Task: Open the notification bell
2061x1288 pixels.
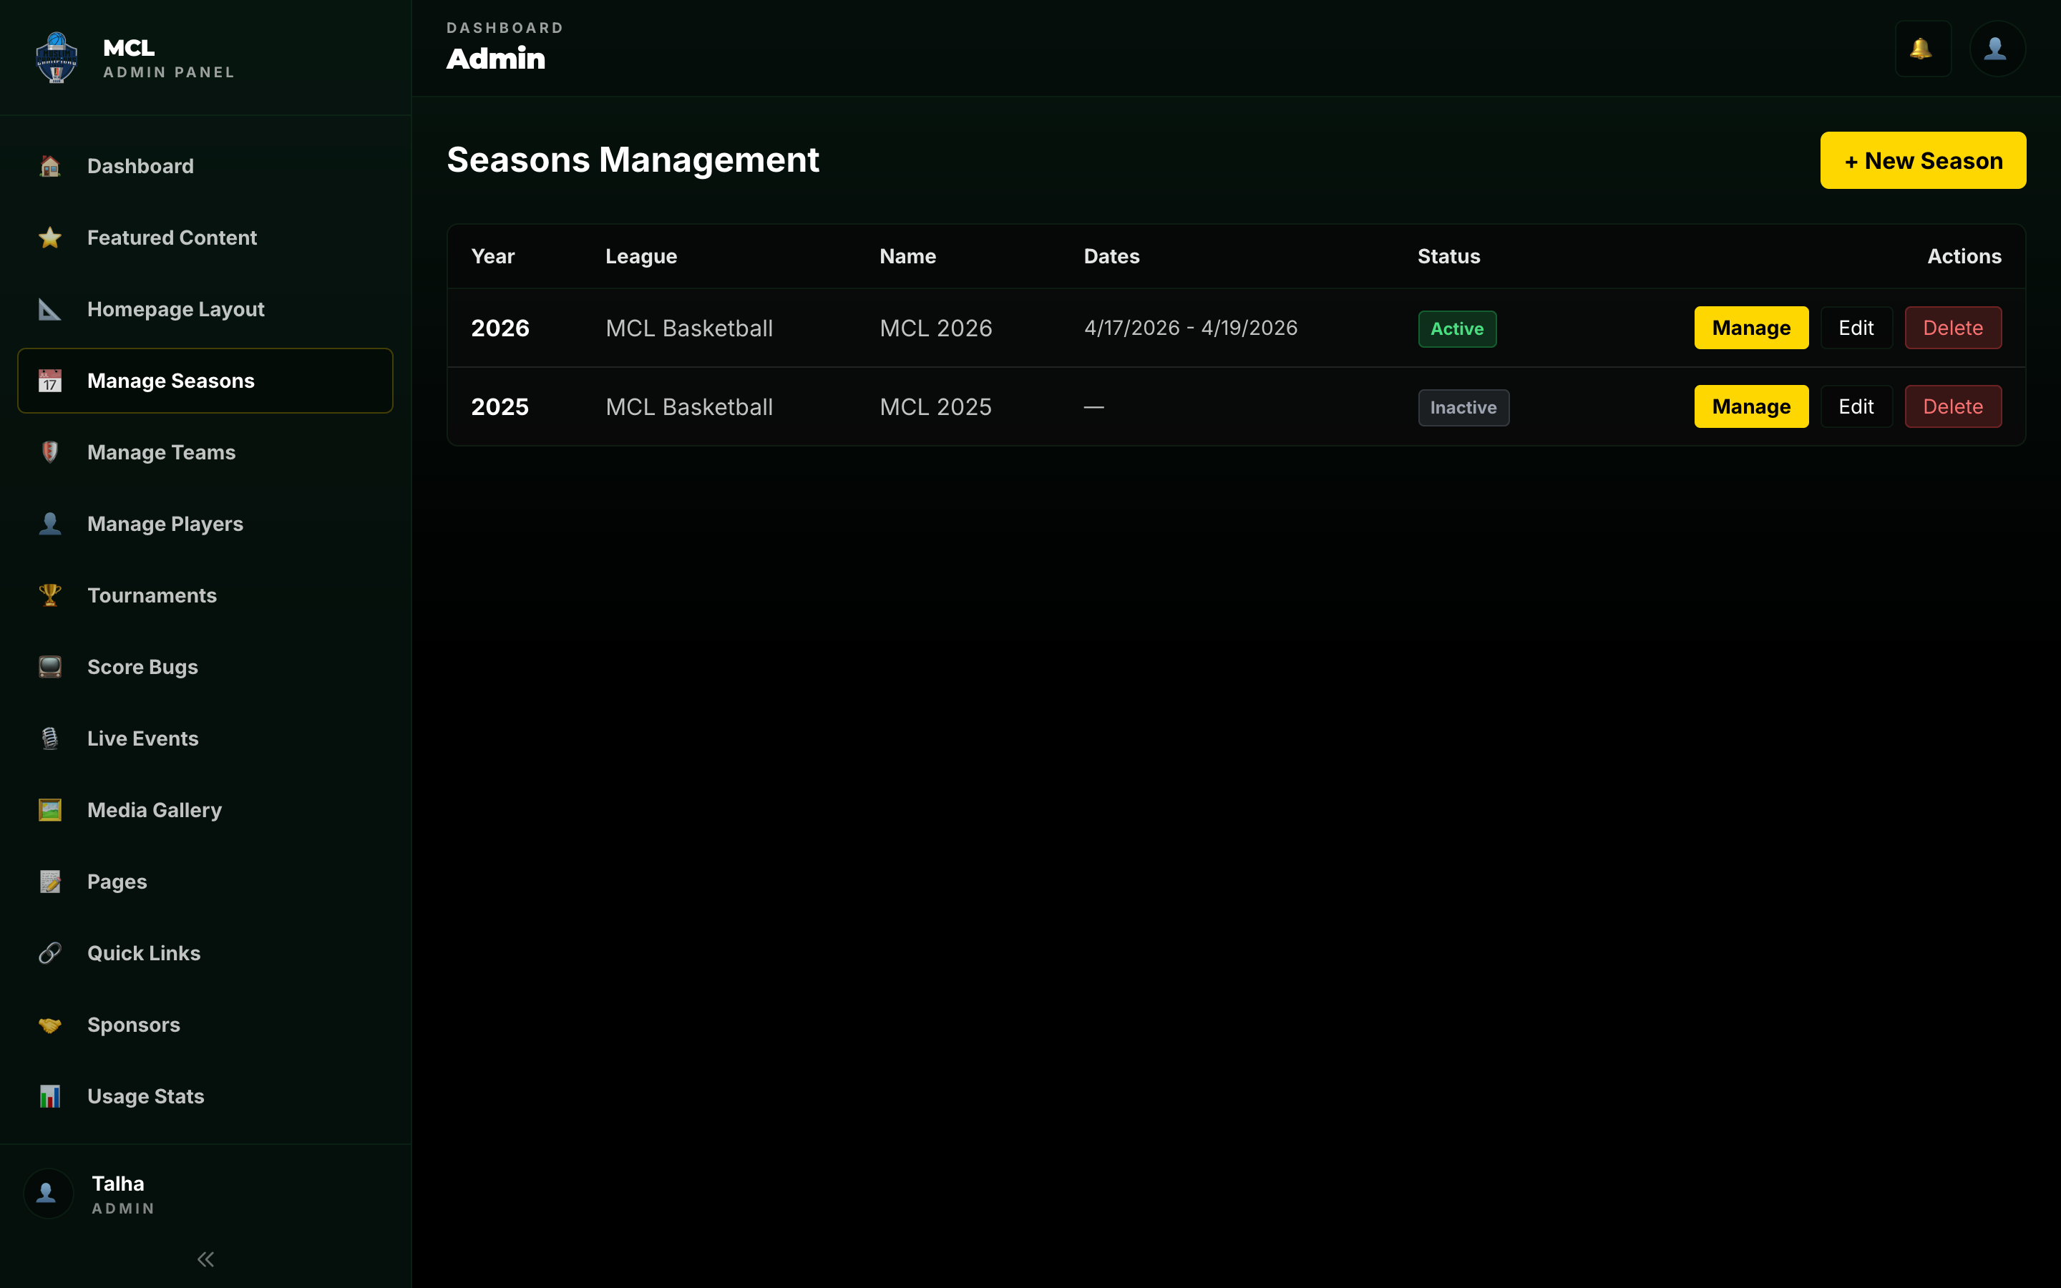Action: (1923, 49)
